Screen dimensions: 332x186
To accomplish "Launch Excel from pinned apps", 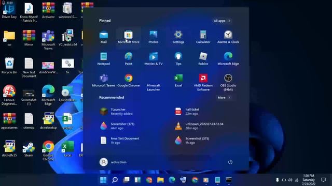I will click(178, 81).
